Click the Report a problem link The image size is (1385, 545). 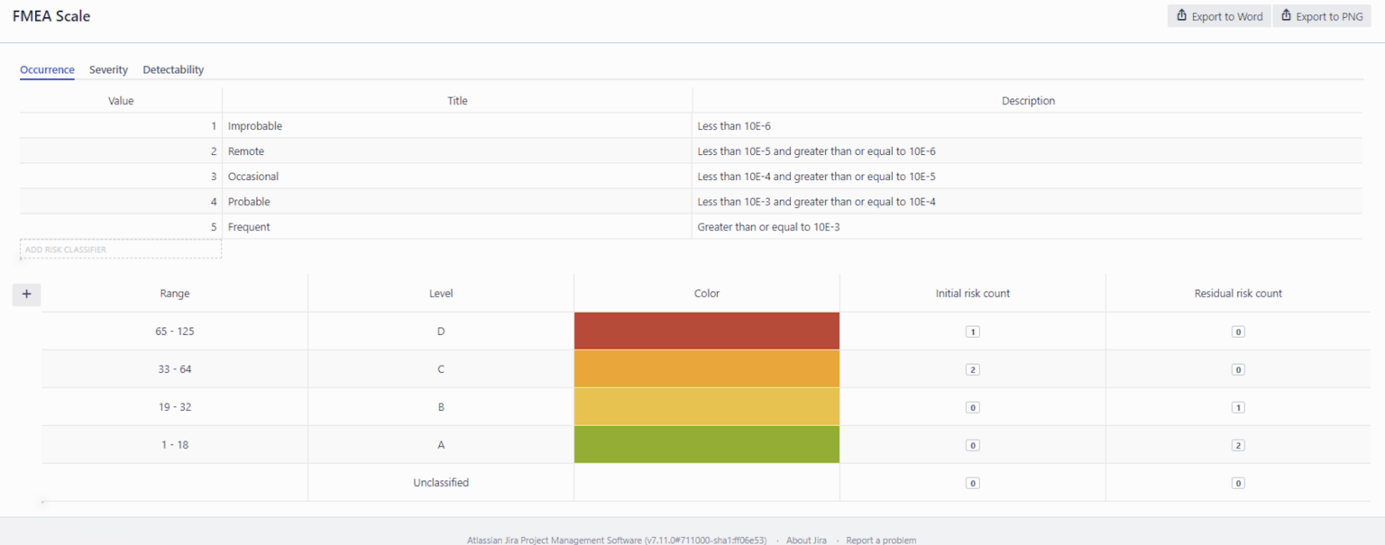click(x=881, y=540)
